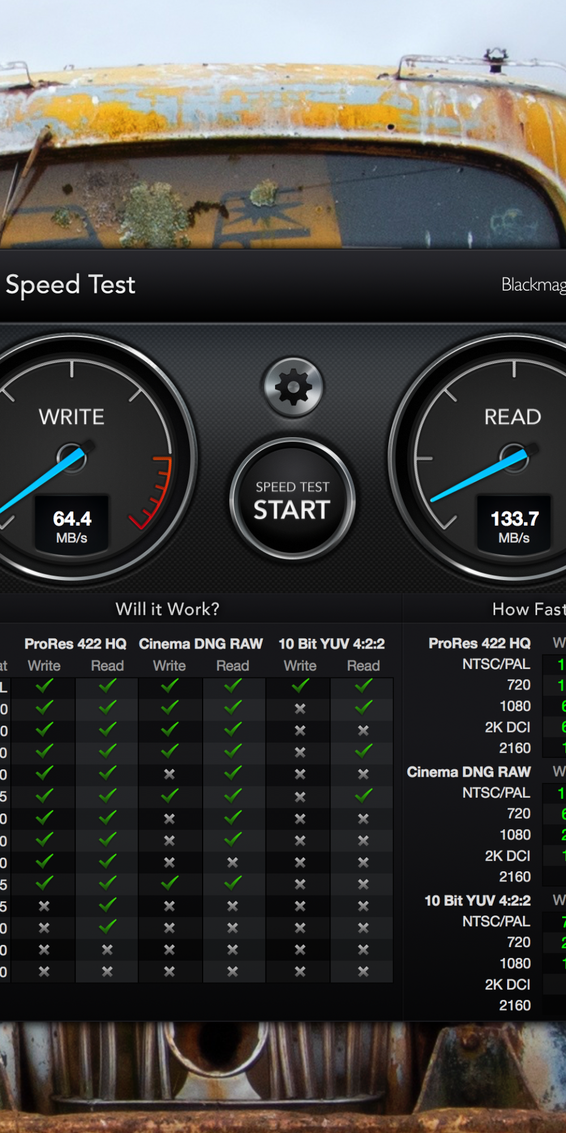Image resolution: width=566 pixels, height=1133 pixels.
Task: Click 720 row under How Fast Cinema DNG RAW
Action: 518,813
